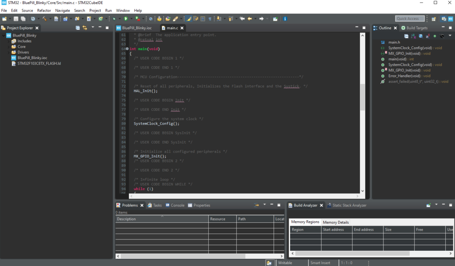Click the Forward navigation arrow in toolbar
This screenshot has width=455, height=266.
[261, 19]
